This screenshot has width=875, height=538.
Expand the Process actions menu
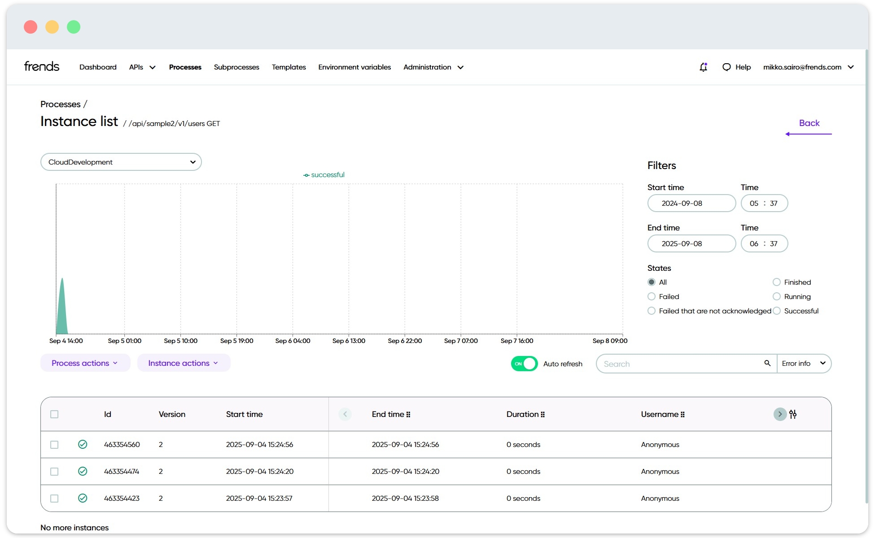click(x=85, y=363)
